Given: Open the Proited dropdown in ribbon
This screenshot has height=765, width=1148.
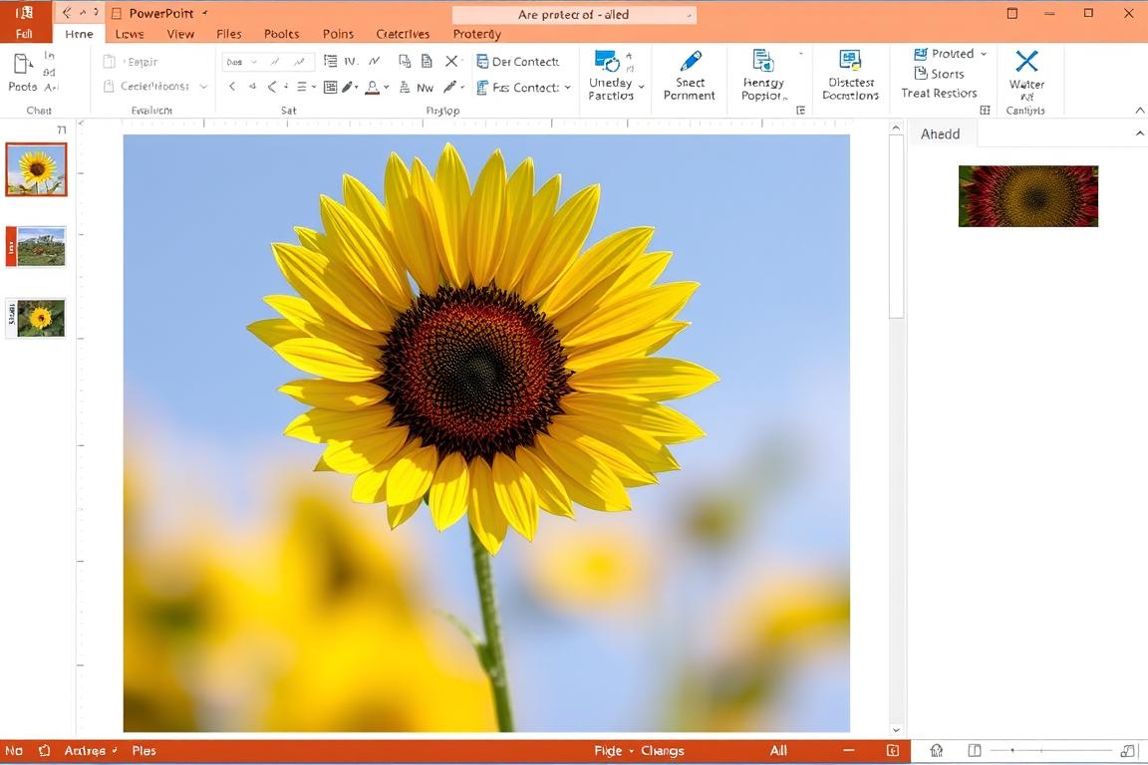Looking at the screenshot, I should click(983, 54).
